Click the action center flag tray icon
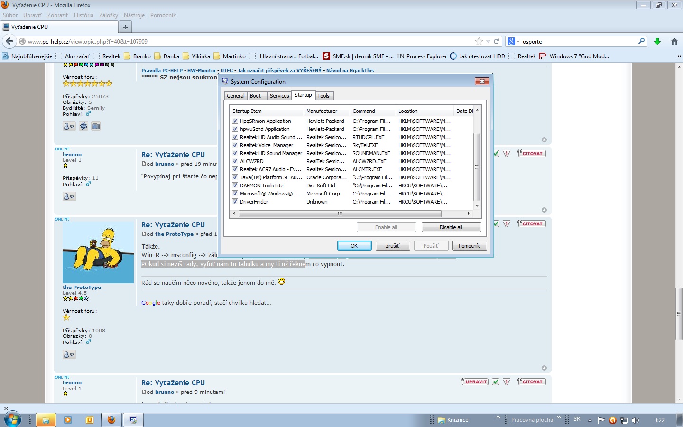 (601, 420)
